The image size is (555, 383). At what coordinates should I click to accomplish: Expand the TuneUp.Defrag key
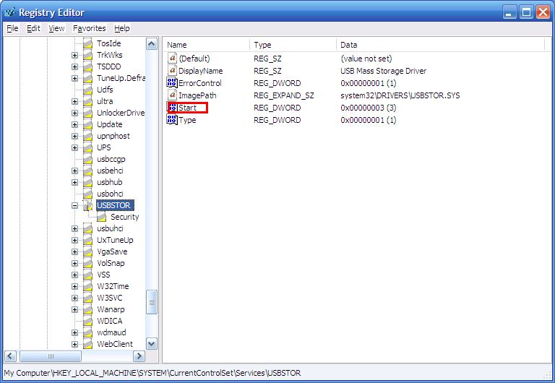coord(74,78)
